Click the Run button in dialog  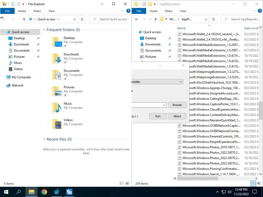click(x=158, y=116)
